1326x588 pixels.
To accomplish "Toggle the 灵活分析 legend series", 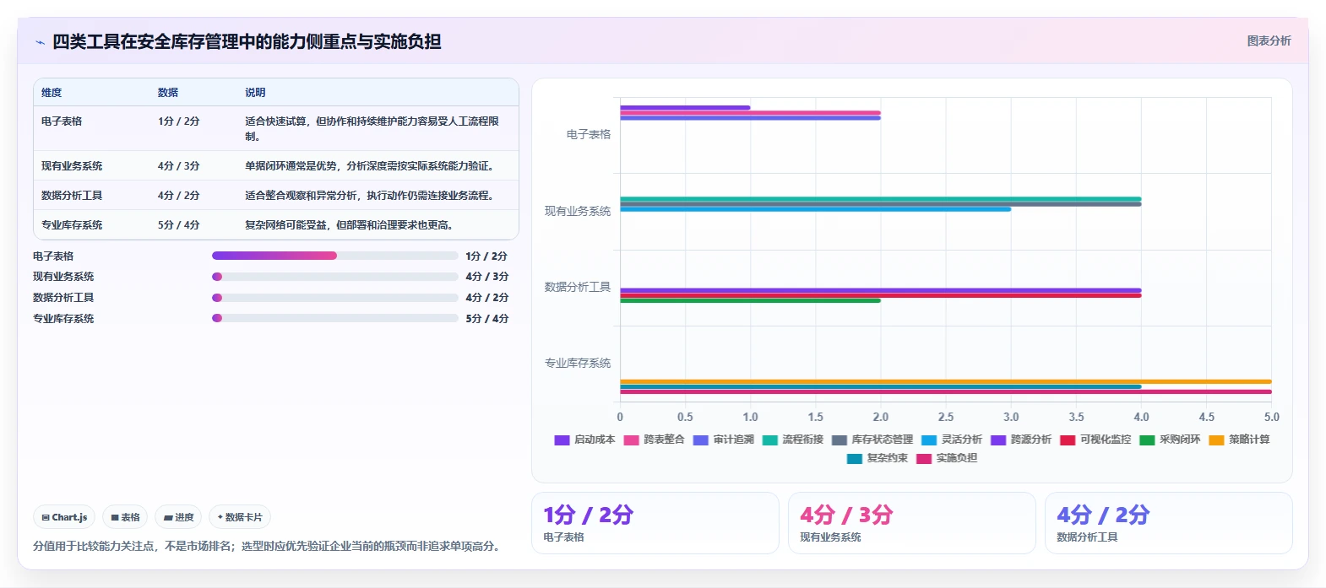I will coord(952,440).
